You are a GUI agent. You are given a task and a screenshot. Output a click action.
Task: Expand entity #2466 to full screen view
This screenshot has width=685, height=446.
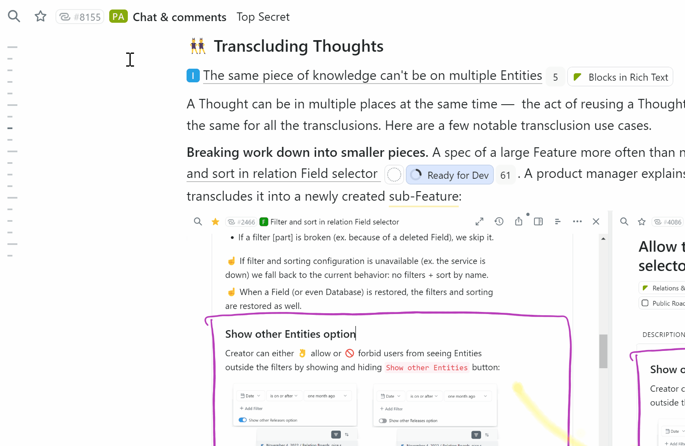click(x=479, y=221)
